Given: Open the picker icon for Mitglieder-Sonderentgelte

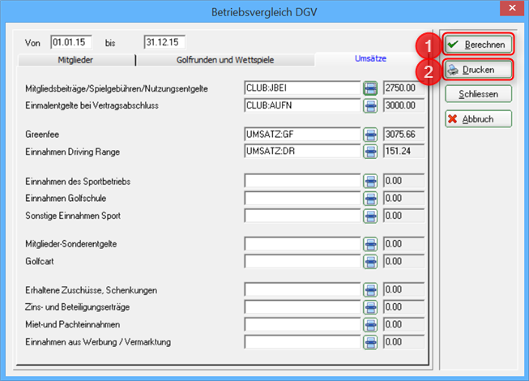Looking at the screenshot, I should [370, 244].
